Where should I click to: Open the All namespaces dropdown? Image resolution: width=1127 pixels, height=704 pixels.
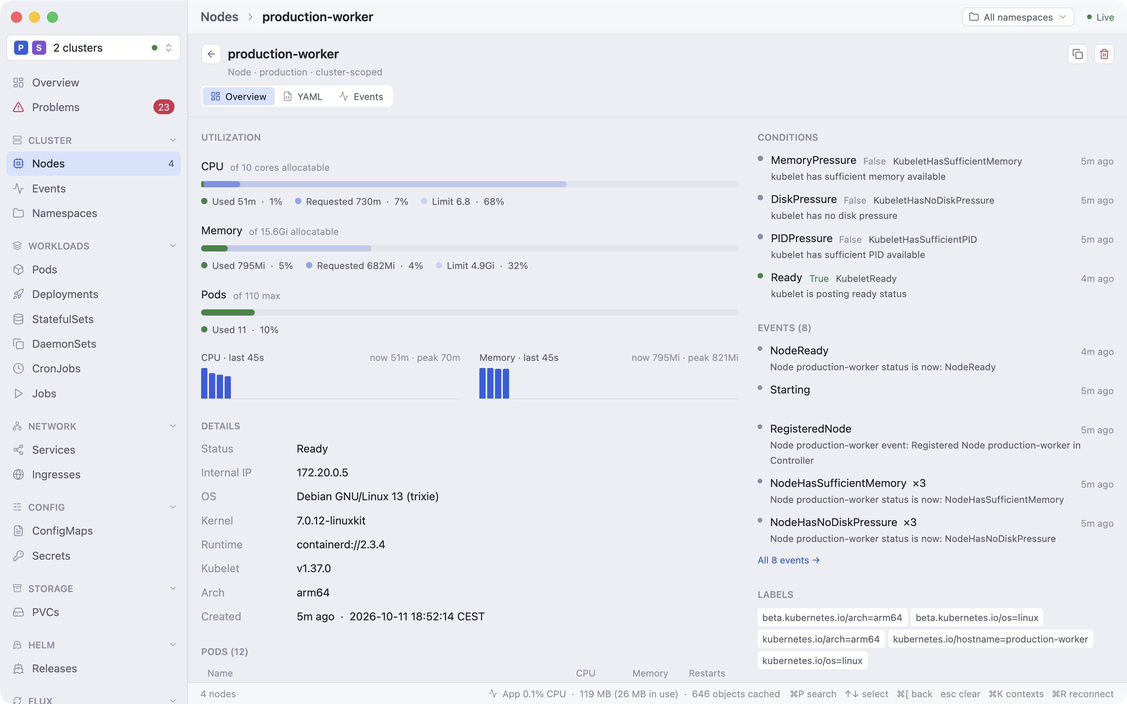pyautogui.click(x=1017, y=17)
